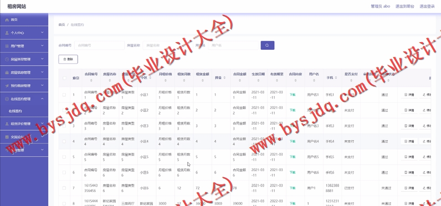The width and height of the screenshot is (441, 206).
Task: Expand the 房屋信息管理 chevron
Action: click(x=42, y=72)
